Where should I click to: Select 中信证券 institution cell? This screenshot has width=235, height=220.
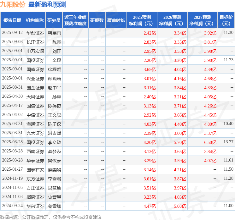click(x=35, y=115)
